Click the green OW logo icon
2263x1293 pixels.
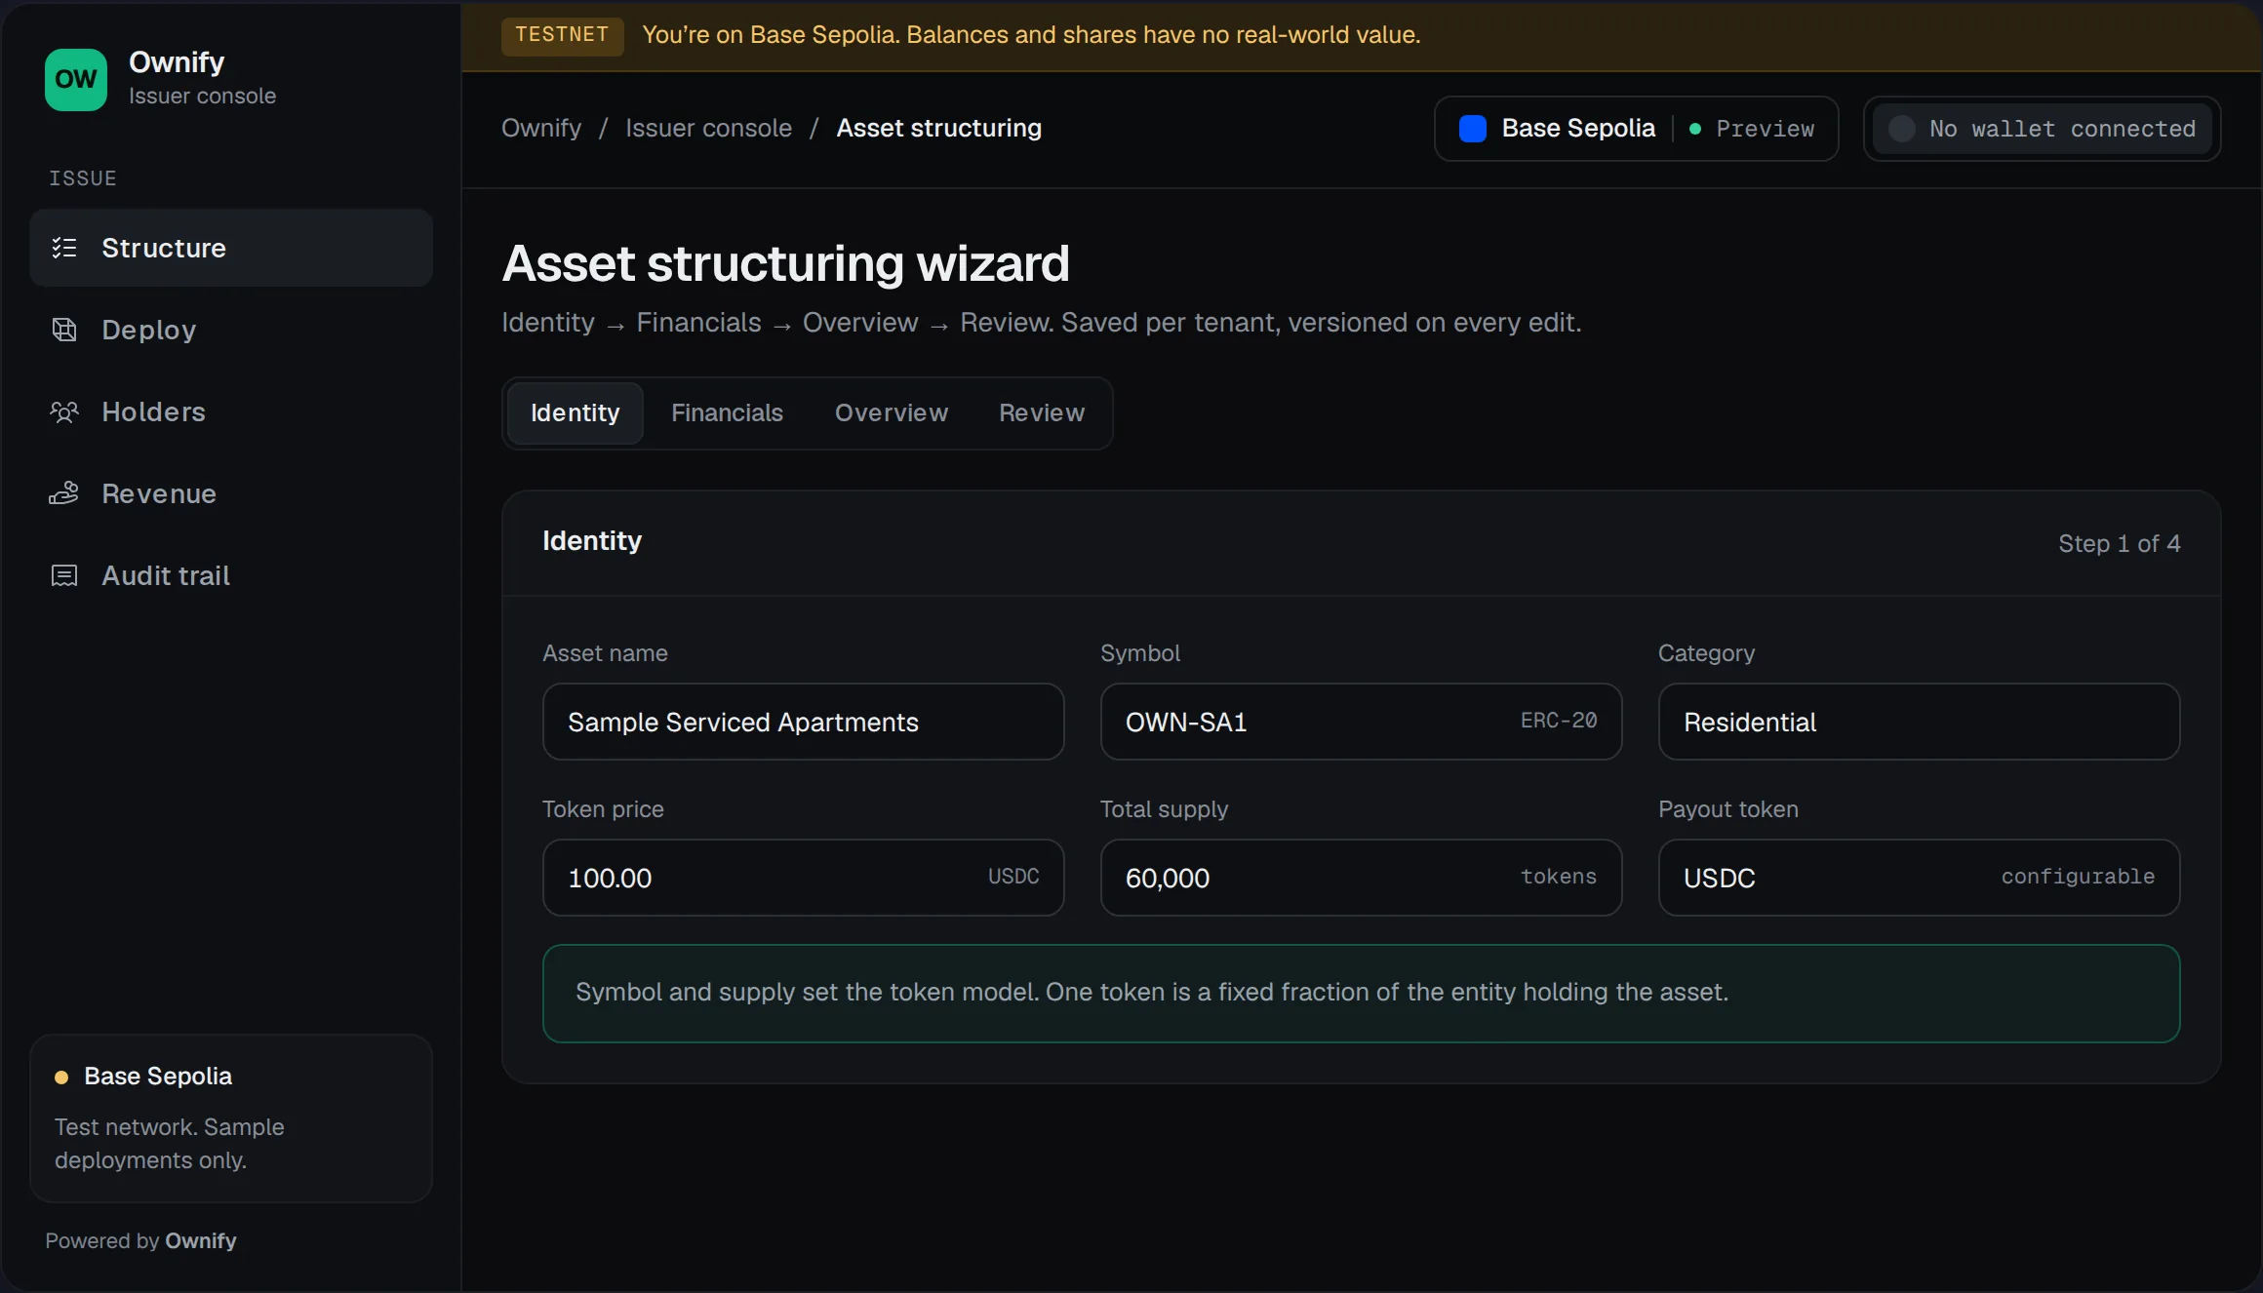pos(76,80)
